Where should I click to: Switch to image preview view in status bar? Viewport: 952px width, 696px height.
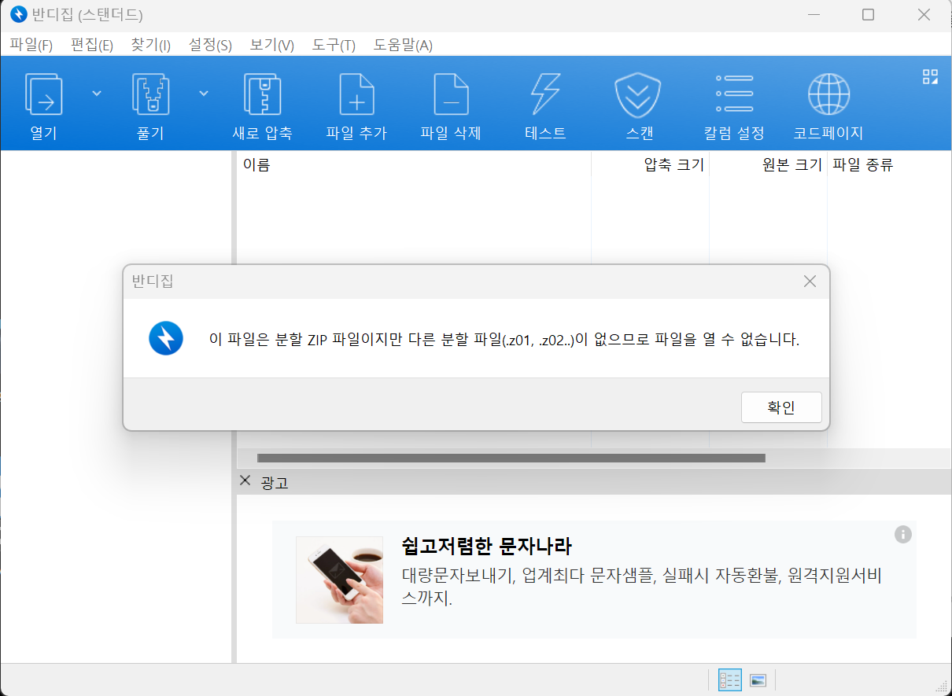click(x=758, y=680)
